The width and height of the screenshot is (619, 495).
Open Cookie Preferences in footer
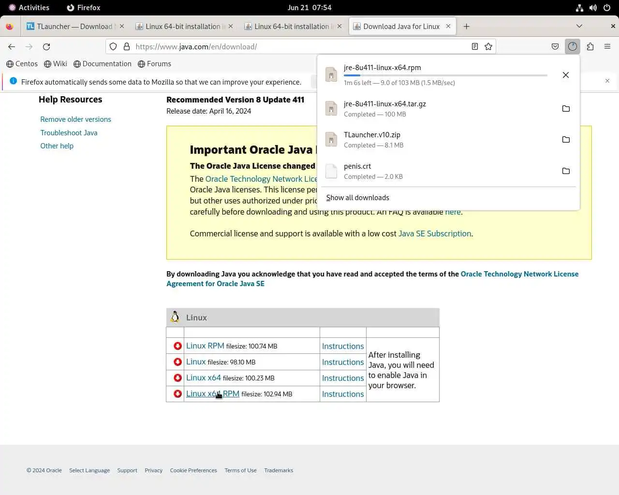coord(193,470)
